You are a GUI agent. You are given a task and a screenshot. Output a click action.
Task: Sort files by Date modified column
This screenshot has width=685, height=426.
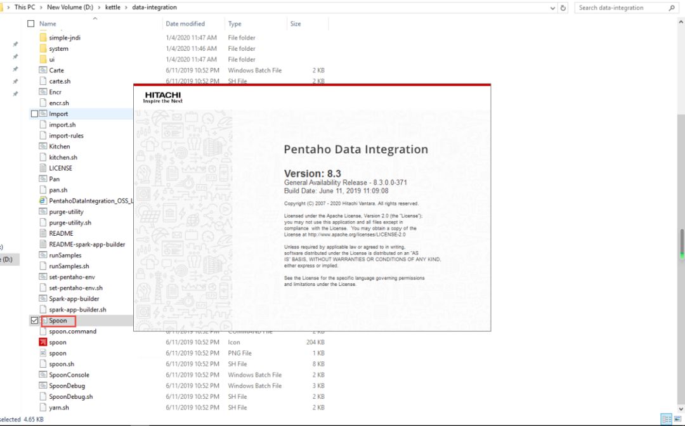point(185,23)
